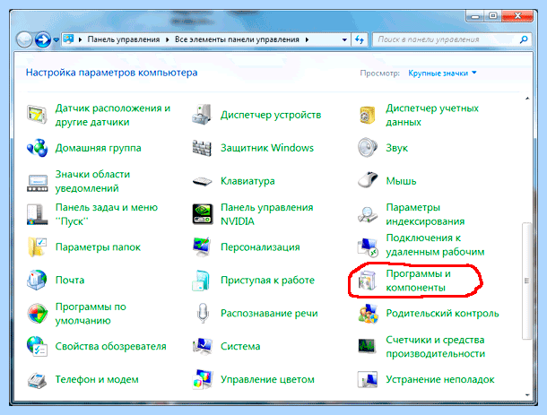Click the Клавиатура keyboard icon
The width and height of the screenshot is (547, 415).
202,181
